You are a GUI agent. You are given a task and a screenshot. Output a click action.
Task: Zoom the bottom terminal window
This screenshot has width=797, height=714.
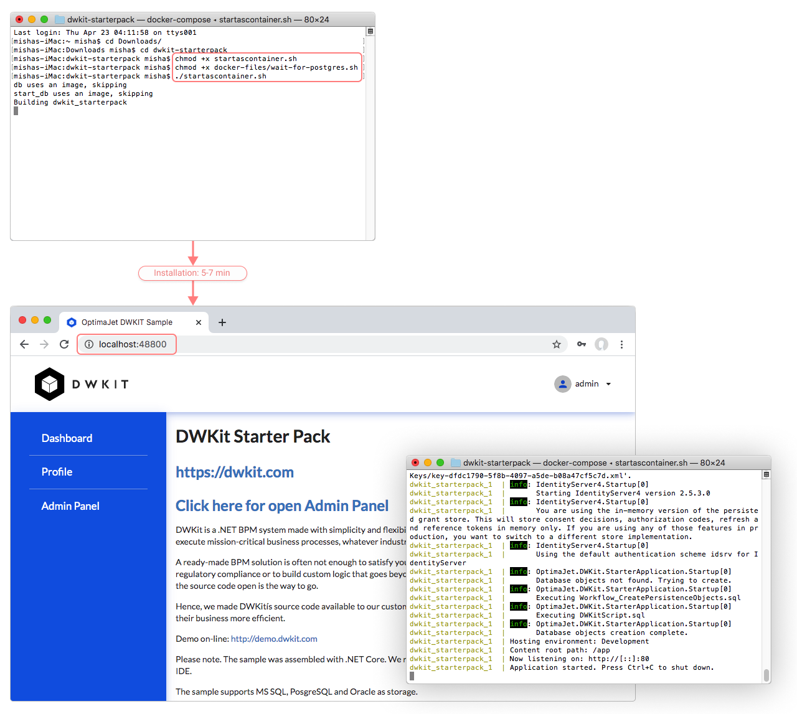pos(440,463)
